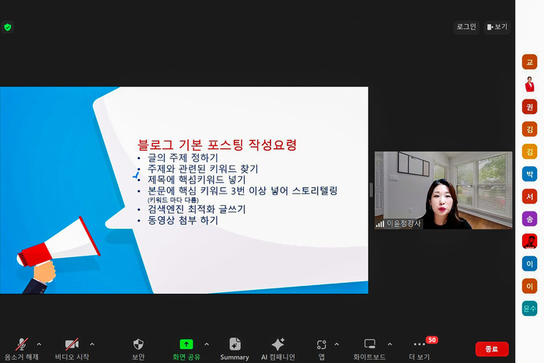Click the green encryption shield icon
Viewport: 544px width, 363px height.
(8, 27)
